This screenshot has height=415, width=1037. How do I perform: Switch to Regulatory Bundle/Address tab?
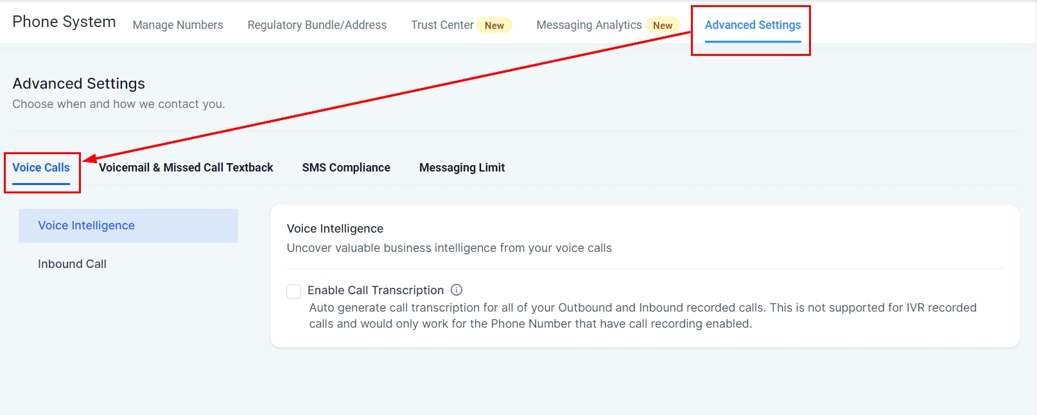tap(317, 25)
